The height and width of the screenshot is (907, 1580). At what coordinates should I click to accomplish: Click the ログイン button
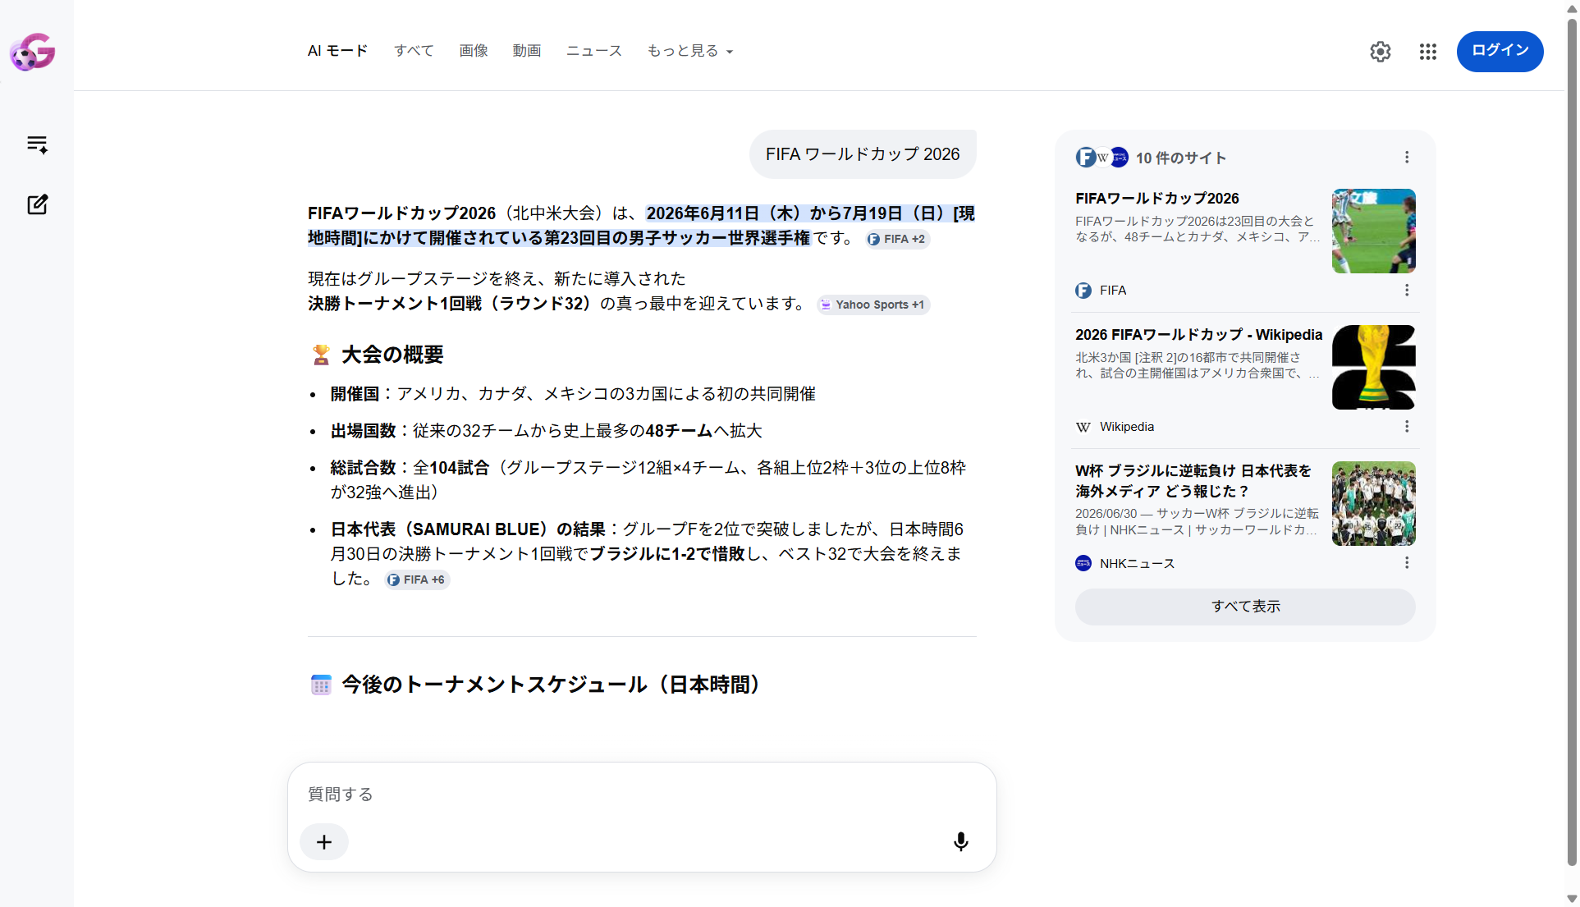pos(1500,51)
